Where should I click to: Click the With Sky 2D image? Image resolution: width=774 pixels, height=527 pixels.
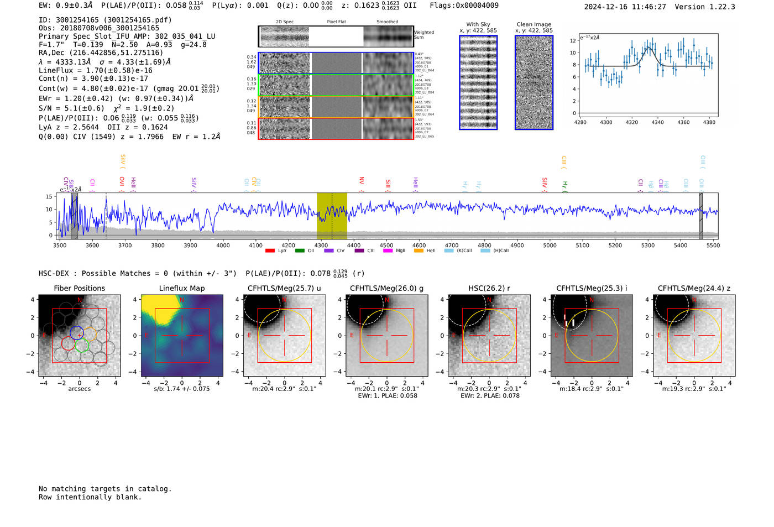coord(478,82)
